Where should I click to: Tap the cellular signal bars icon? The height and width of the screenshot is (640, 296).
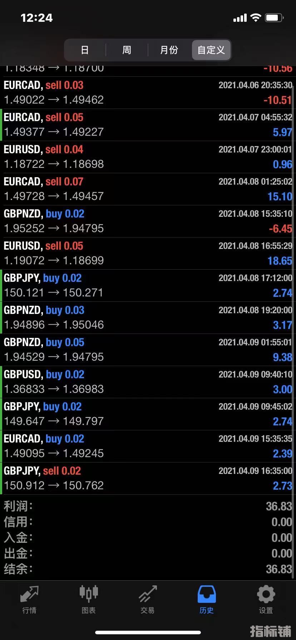point(240,18)
